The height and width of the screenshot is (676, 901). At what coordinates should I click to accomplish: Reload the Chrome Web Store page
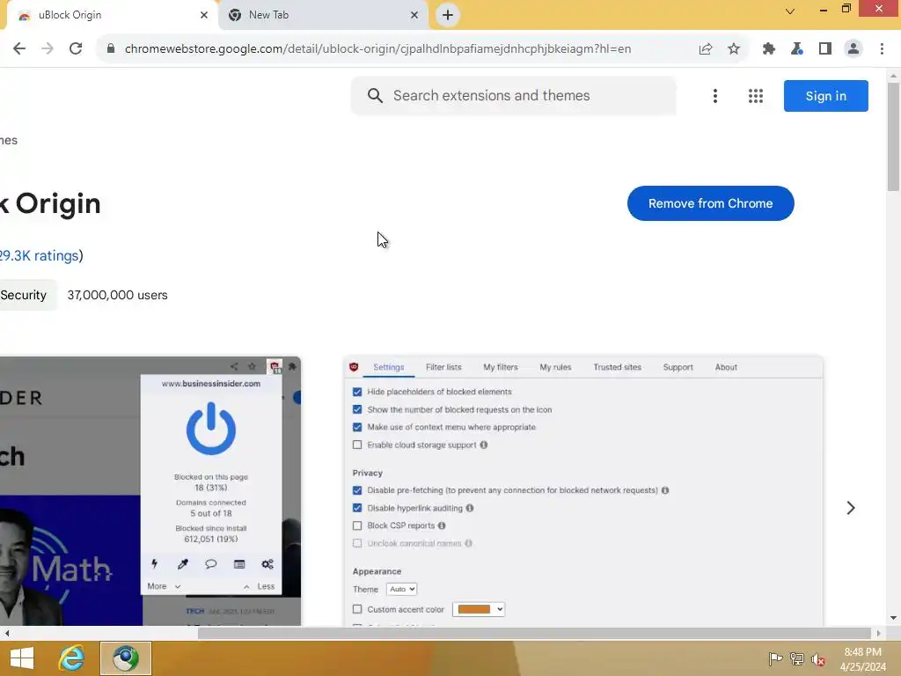(x=76, y=49)
